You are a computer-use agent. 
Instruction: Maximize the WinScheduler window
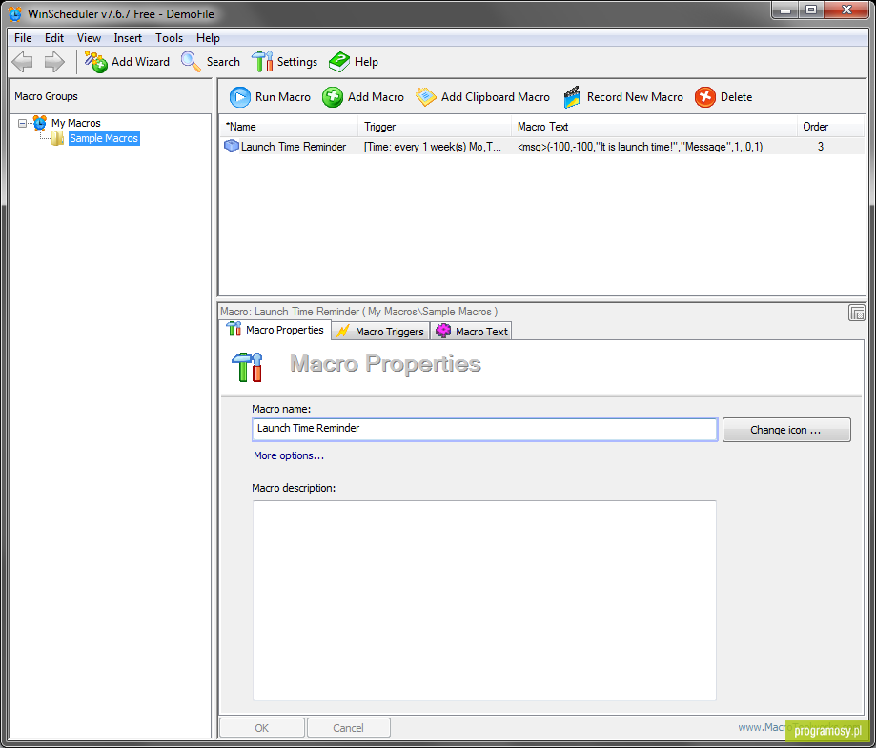811,10
